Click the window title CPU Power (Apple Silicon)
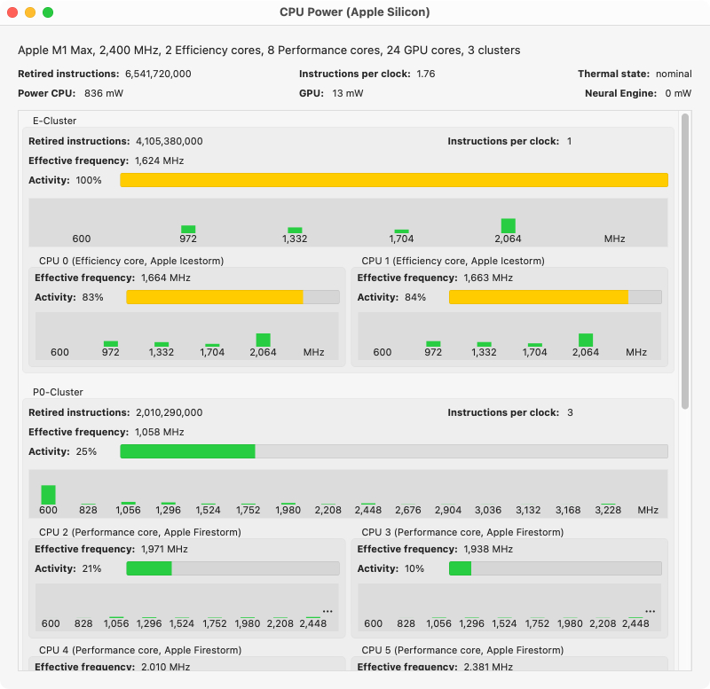Image resolution: width=710 pixels, height=689 pixels. (354, 12)
